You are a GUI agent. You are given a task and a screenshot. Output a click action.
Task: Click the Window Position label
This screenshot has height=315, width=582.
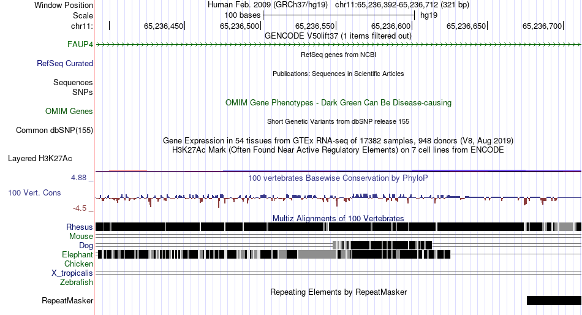[x=64, y=5]
